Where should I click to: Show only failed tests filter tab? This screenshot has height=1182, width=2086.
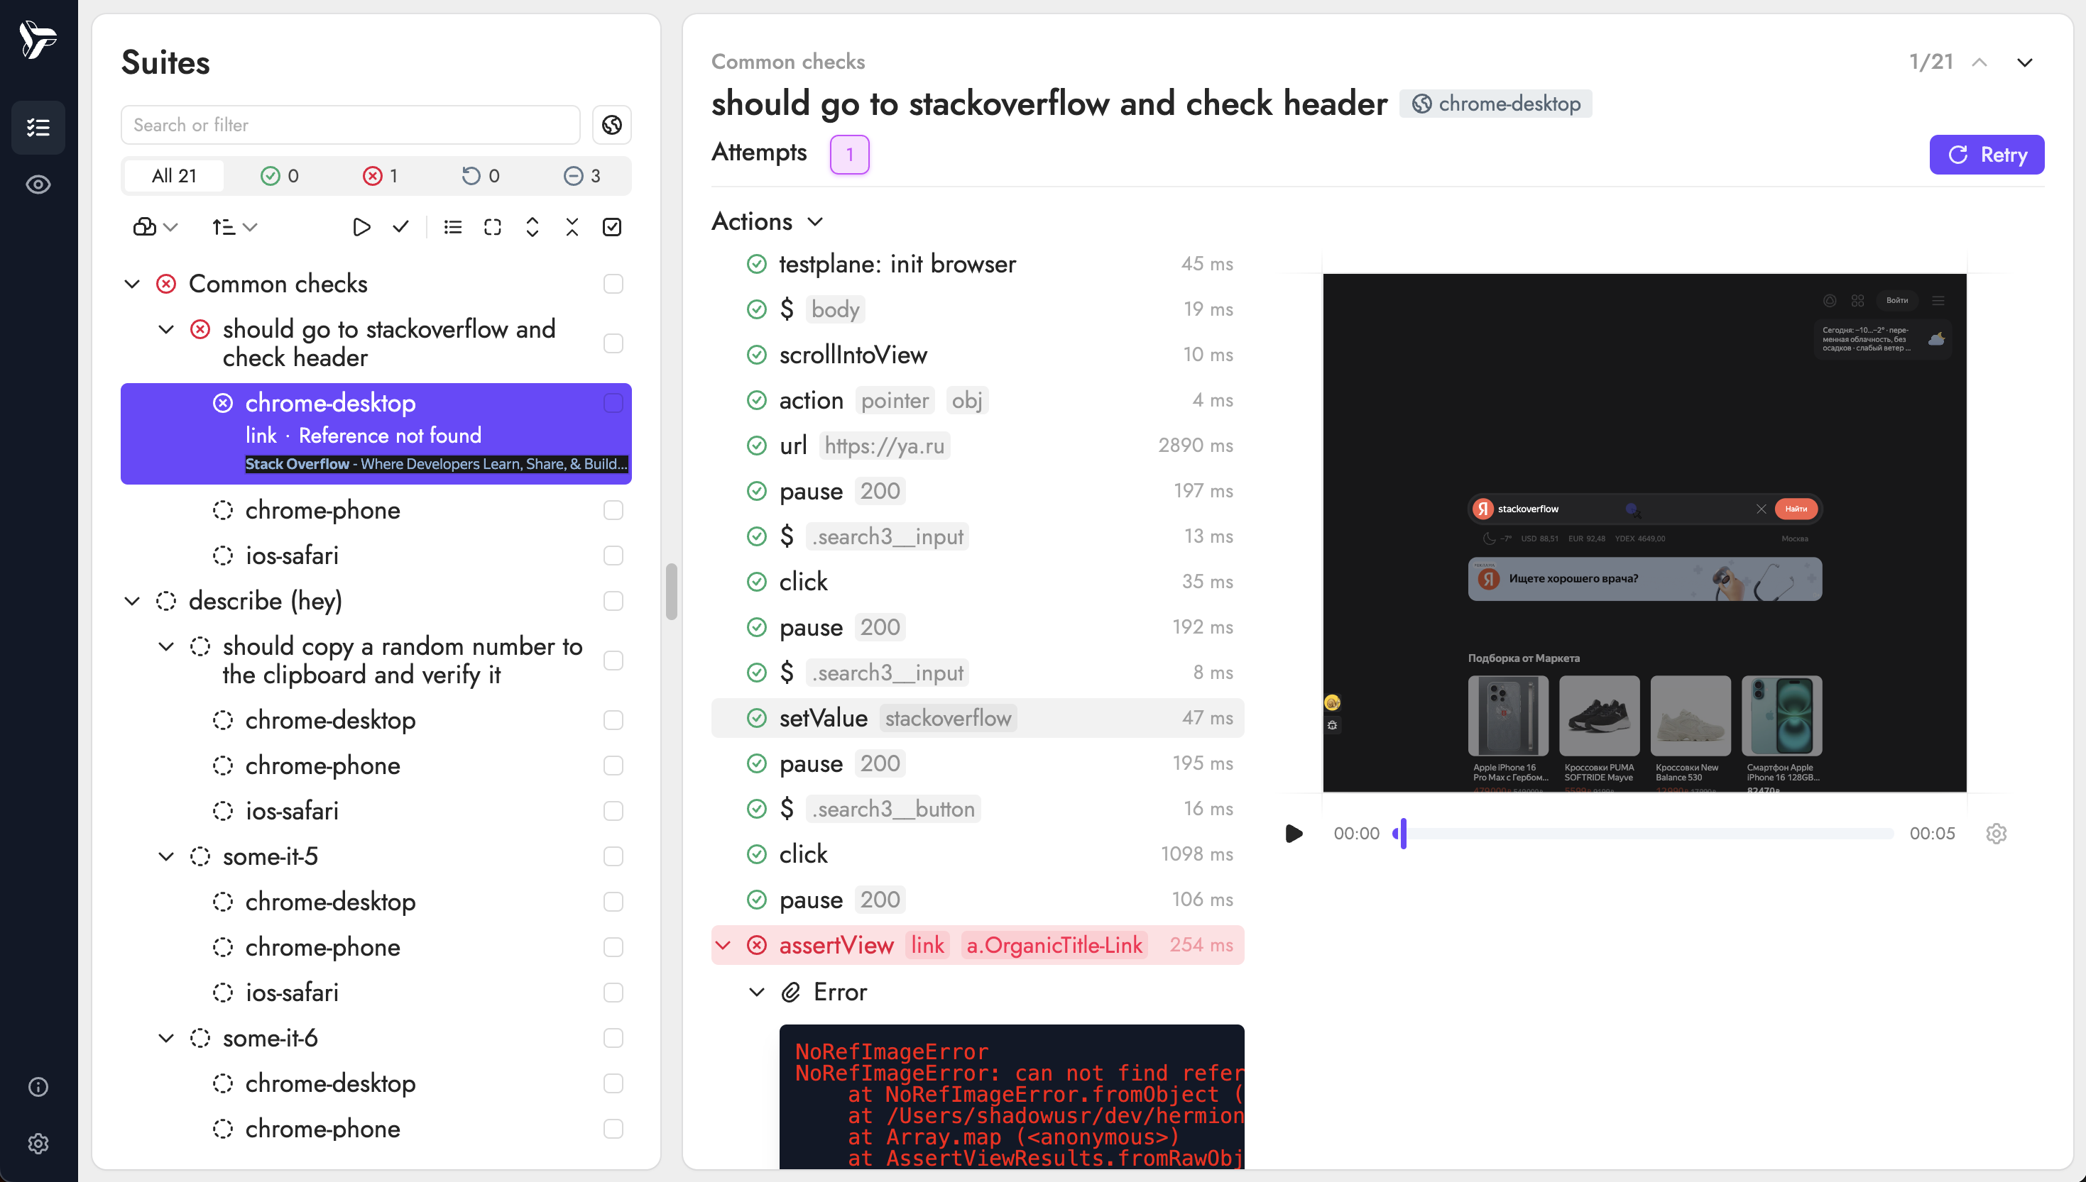tap(379, 176)
